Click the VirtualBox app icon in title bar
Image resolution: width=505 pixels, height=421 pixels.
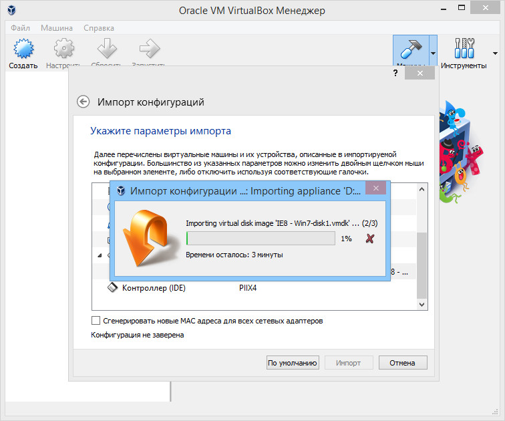click(x=11, y=10)
